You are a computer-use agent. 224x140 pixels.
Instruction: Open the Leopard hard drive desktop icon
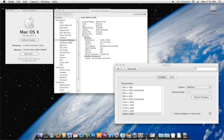pos(214,10)
